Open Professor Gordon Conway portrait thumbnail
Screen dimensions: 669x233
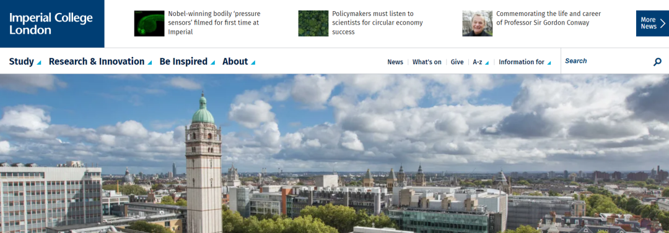point(477,23)
